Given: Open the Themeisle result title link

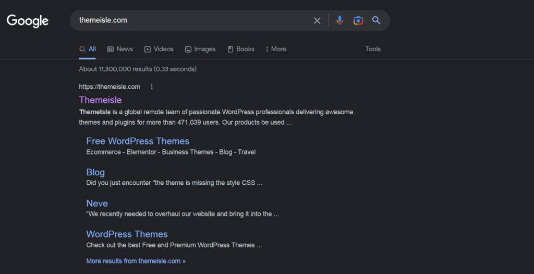Looking at the screenshot, I should click(x=100, y=100).
